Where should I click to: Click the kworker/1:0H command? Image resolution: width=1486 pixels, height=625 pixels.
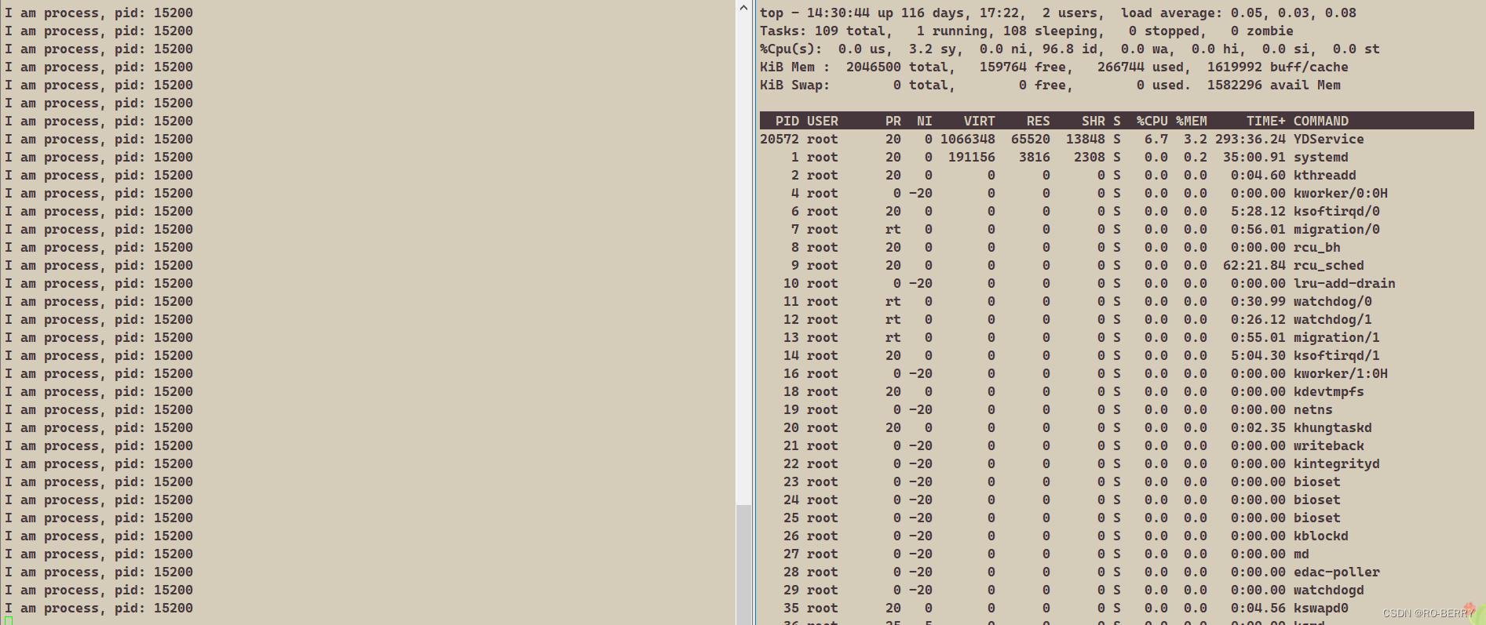click(1340, 373)
